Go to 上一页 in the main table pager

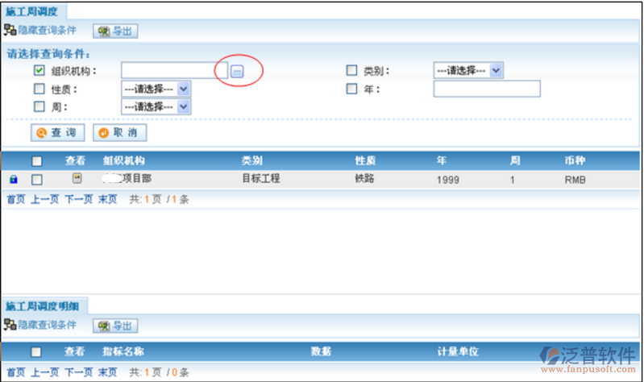45,200
